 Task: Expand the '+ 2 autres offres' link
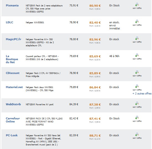pyautogui.click(x=142, y=94)
